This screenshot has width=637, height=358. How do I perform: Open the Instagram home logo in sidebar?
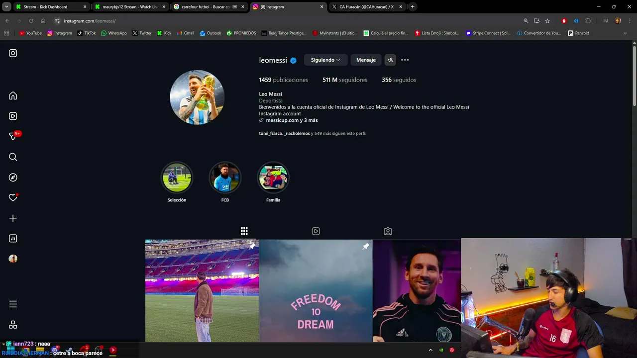(x=13, y=53)
